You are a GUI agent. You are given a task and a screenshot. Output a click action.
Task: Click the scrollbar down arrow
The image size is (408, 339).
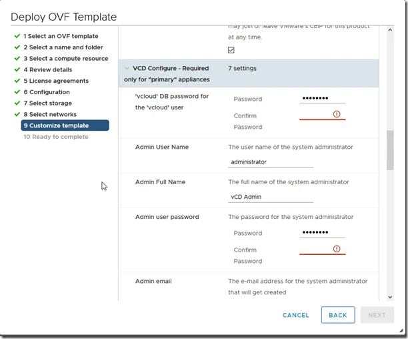[390, 297]
